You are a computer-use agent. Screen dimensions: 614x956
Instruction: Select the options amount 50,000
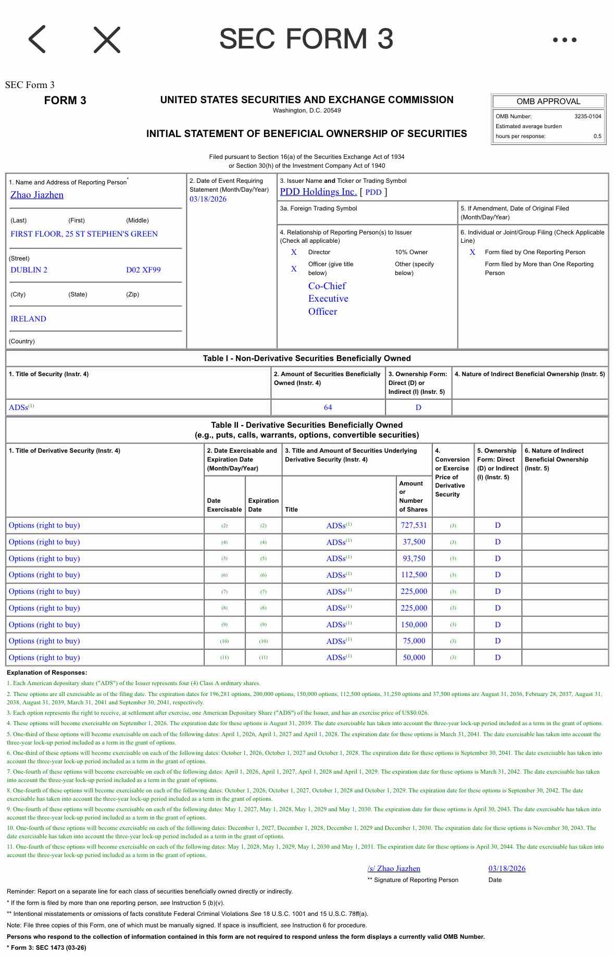click(413, 657)
